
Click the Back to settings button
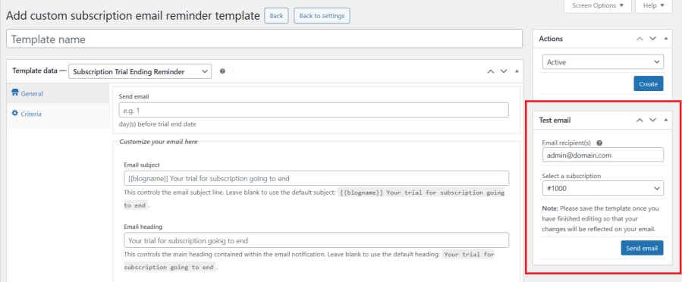[322, 16]
